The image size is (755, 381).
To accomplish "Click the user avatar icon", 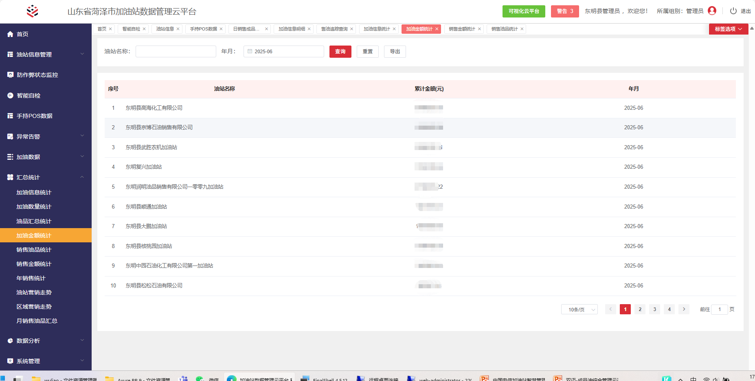I will point(712,11).
